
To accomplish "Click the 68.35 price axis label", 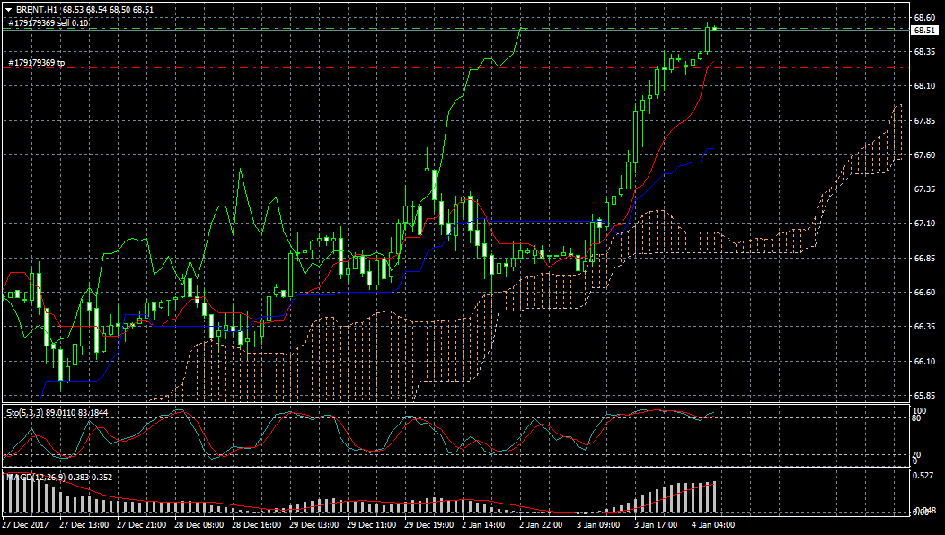I will point(924,52).
